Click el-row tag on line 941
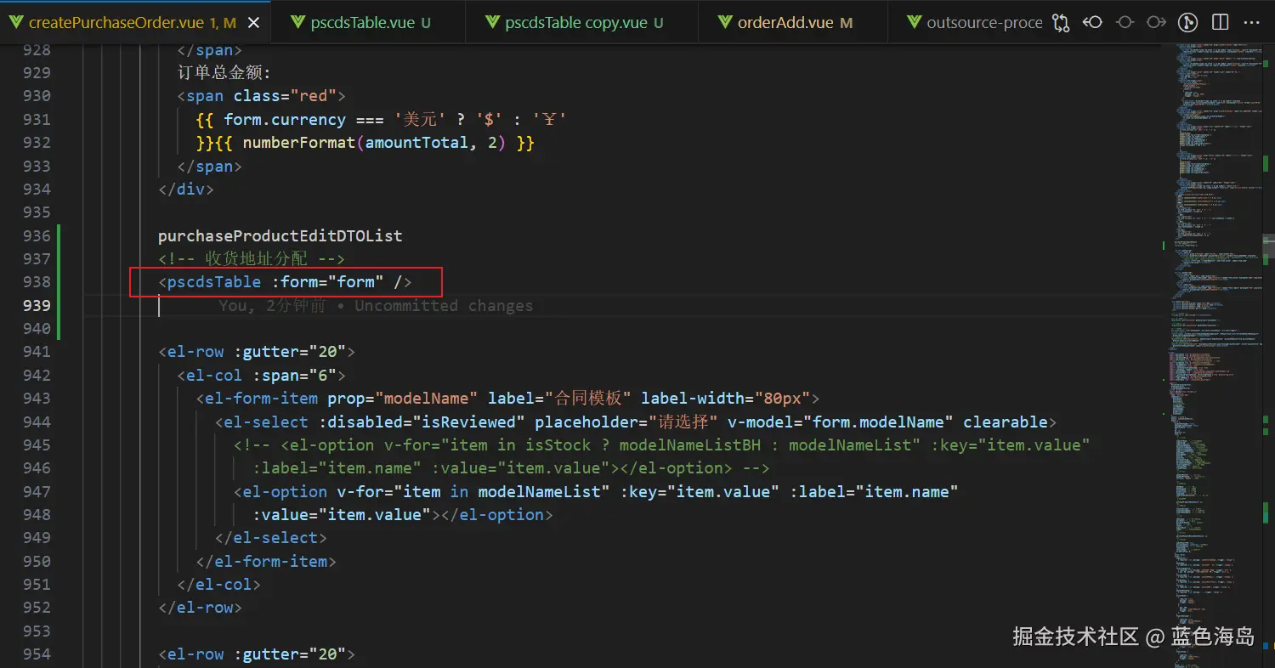This screenshot has height=668, width=1275. click(x=195, y=352)
